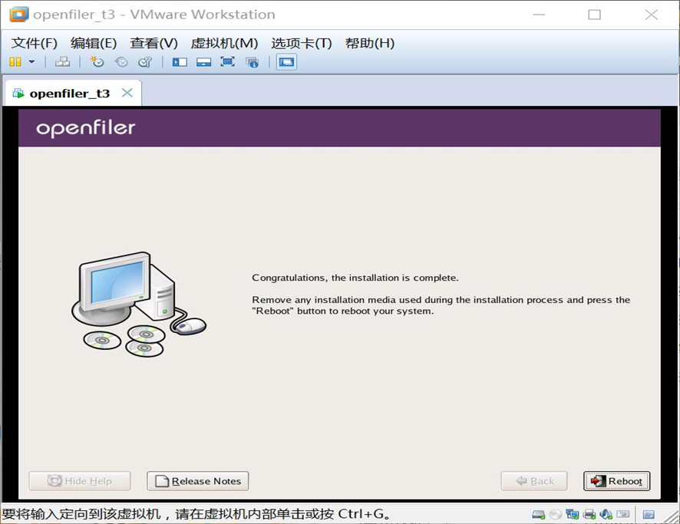Open the 虚拟机(M) menu

224,43
